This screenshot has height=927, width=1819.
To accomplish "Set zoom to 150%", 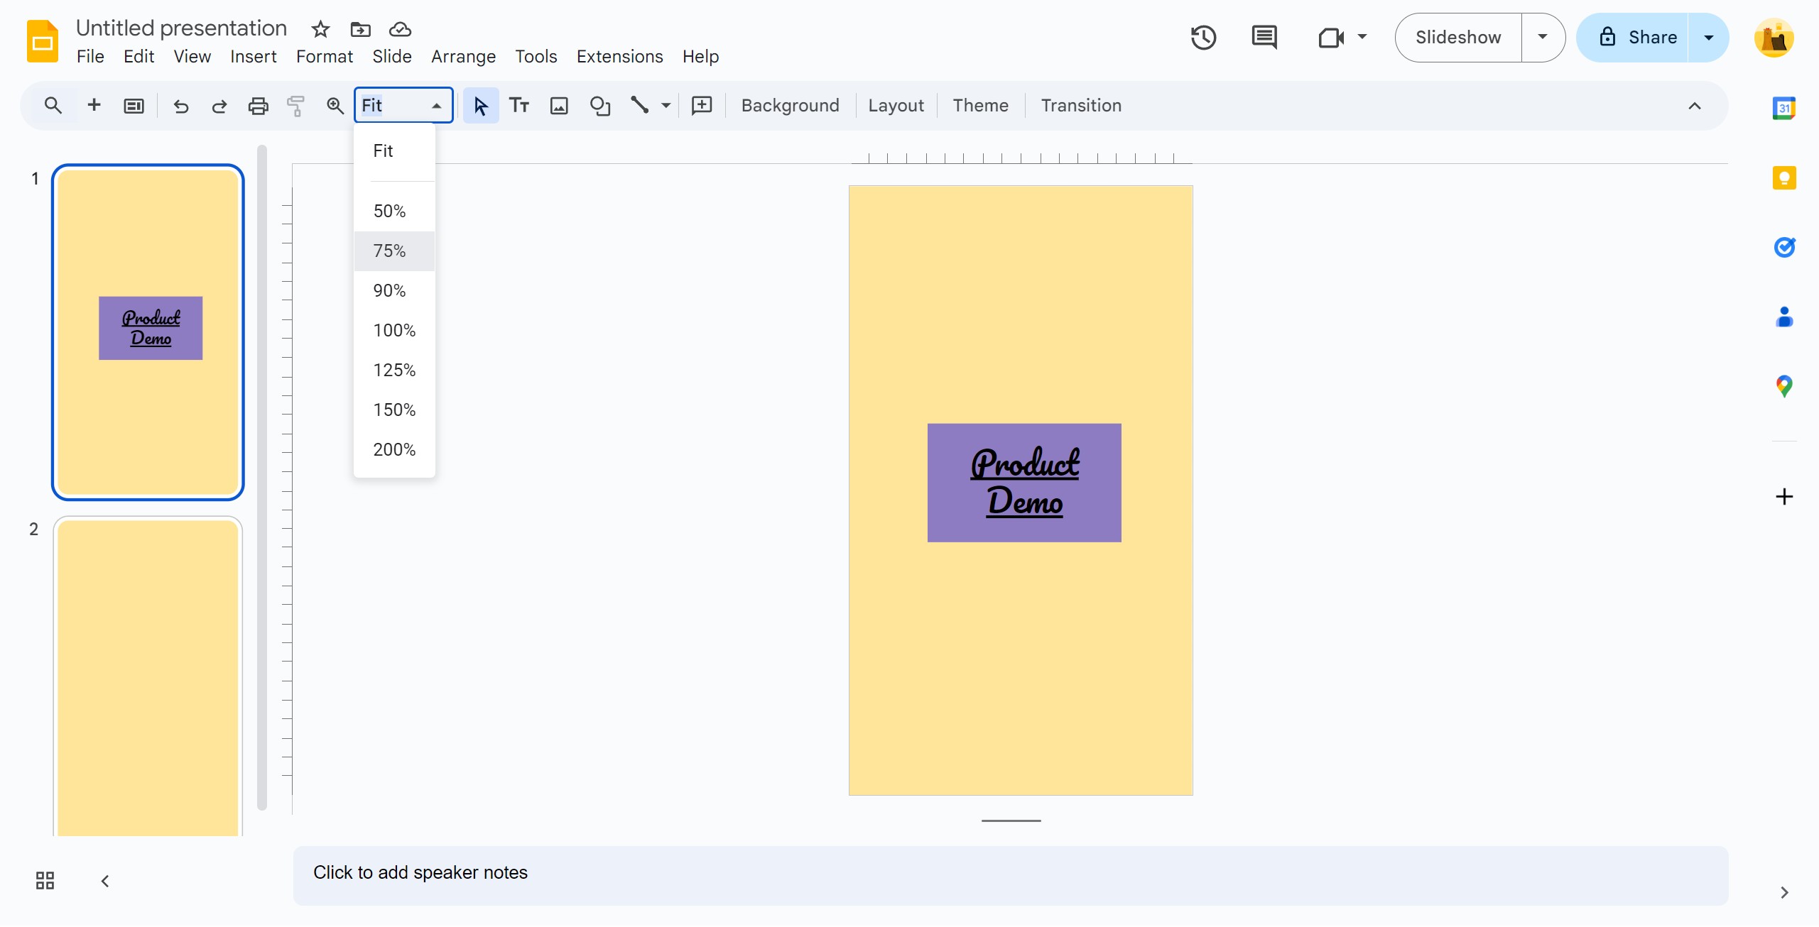I will (x=394, y=410).
